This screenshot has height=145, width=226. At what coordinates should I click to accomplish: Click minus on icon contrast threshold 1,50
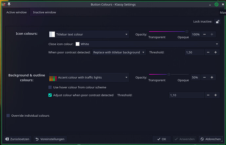pos(208,52)
